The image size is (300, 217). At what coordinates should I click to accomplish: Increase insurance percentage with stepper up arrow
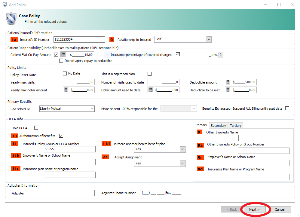(x=221, y=53)
